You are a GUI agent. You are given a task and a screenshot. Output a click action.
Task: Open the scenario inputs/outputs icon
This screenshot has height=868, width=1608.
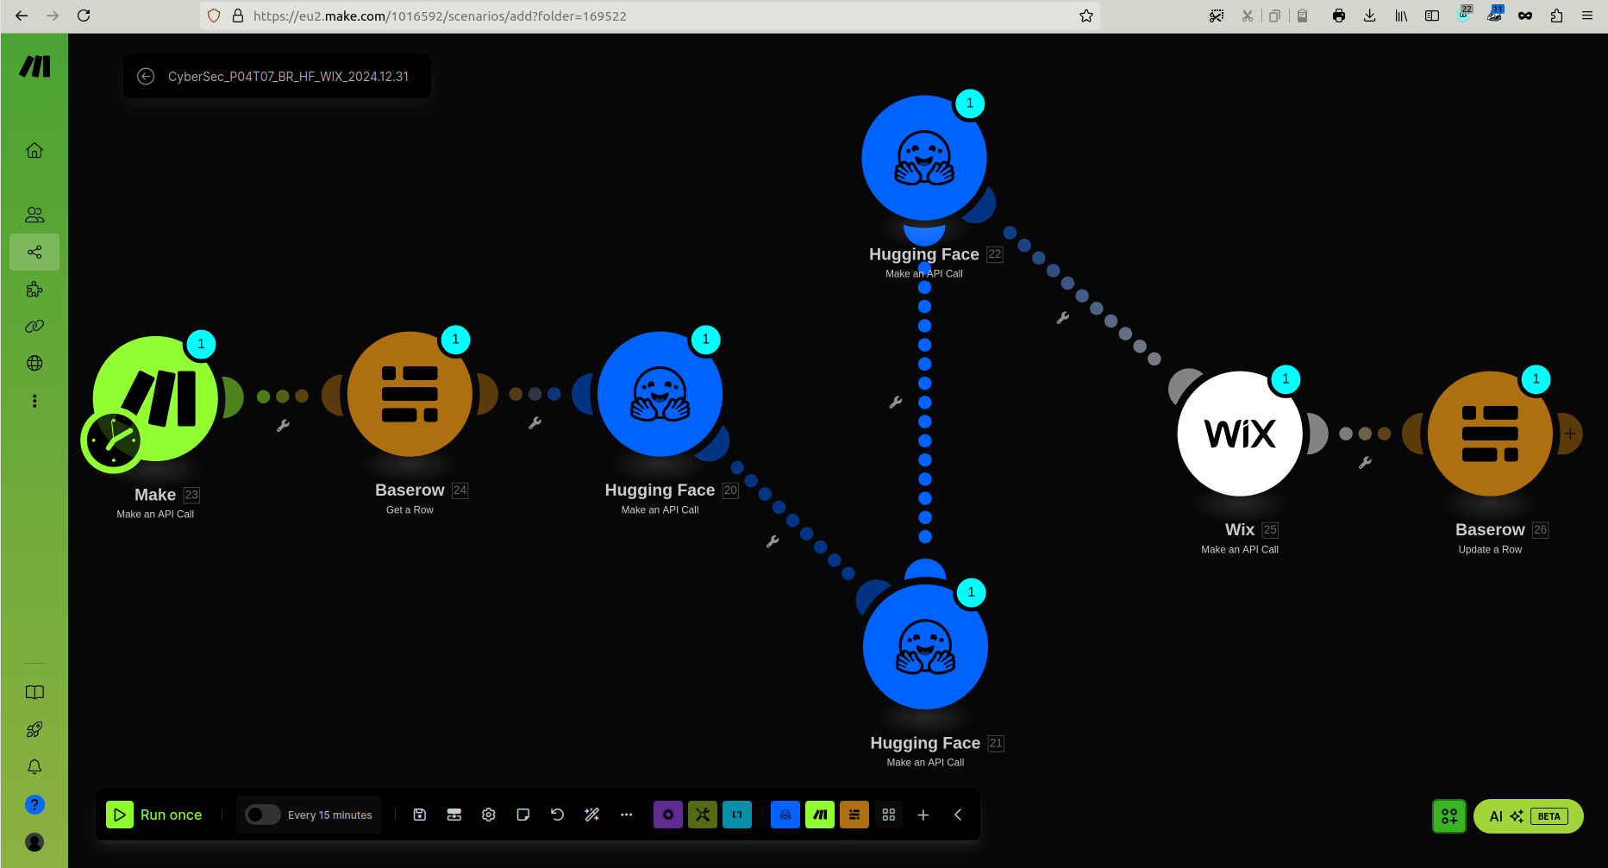[x=454, y=815]
